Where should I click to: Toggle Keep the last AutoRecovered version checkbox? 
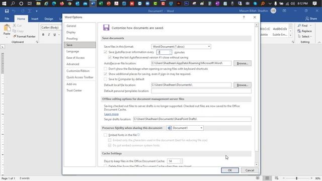pos(110,57)
